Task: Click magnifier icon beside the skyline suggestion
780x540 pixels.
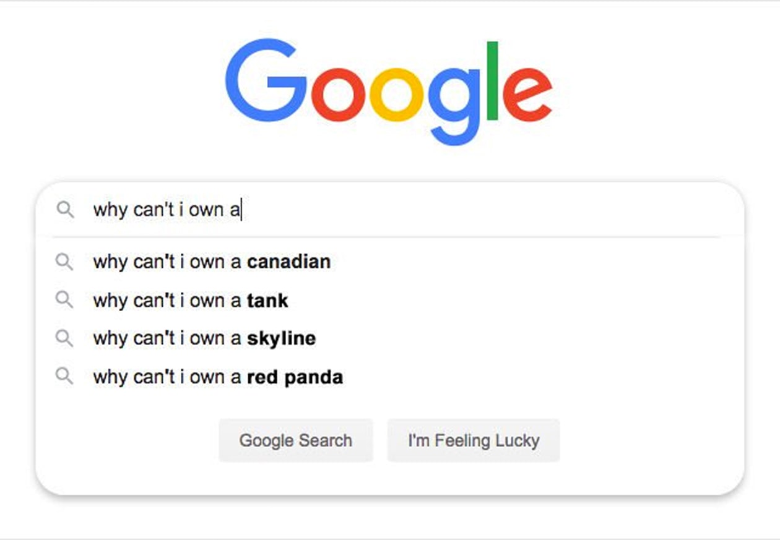Action: 64,338
